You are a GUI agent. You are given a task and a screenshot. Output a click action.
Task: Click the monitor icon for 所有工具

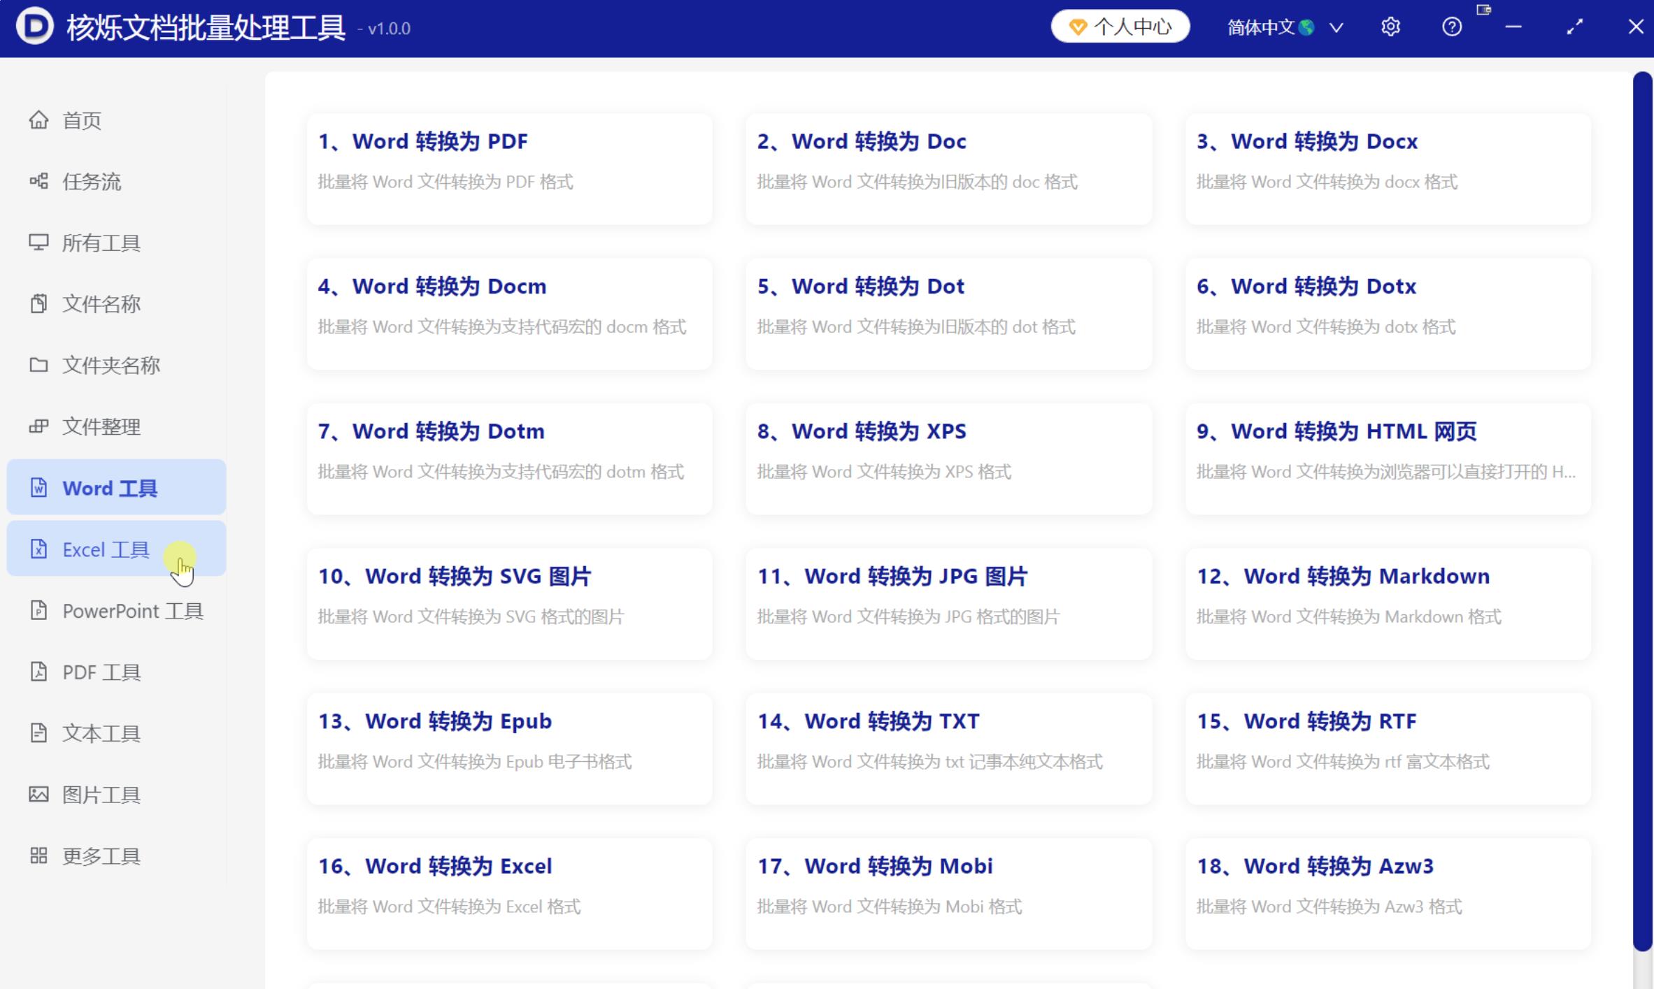(x=38, y=243)
